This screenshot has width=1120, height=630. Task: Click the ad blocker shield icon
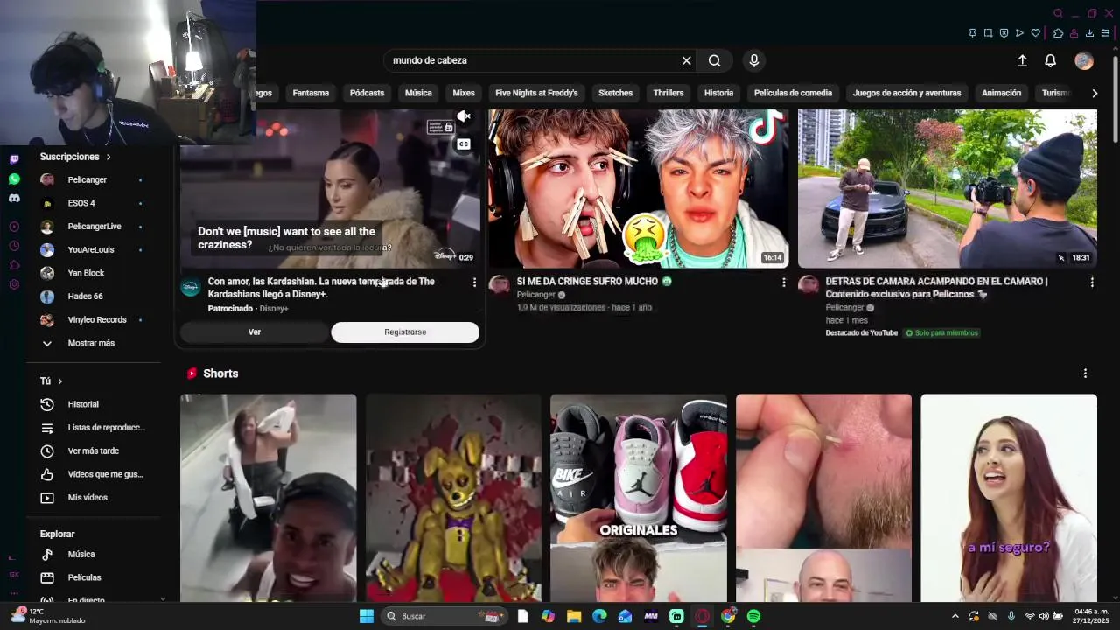point(1004,33)
